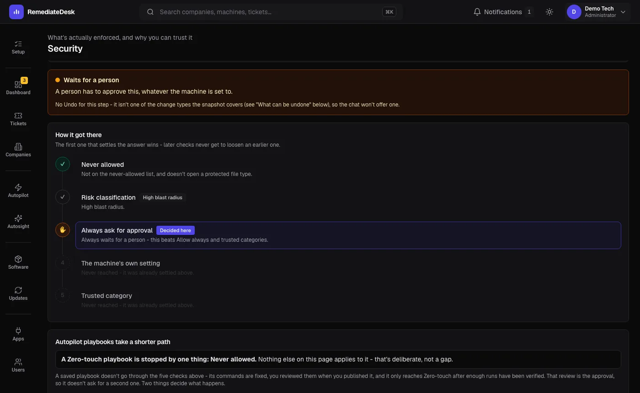Click the Risk classification step title
Viewport: 640px width, 393px height.
[x=108, y=197]
